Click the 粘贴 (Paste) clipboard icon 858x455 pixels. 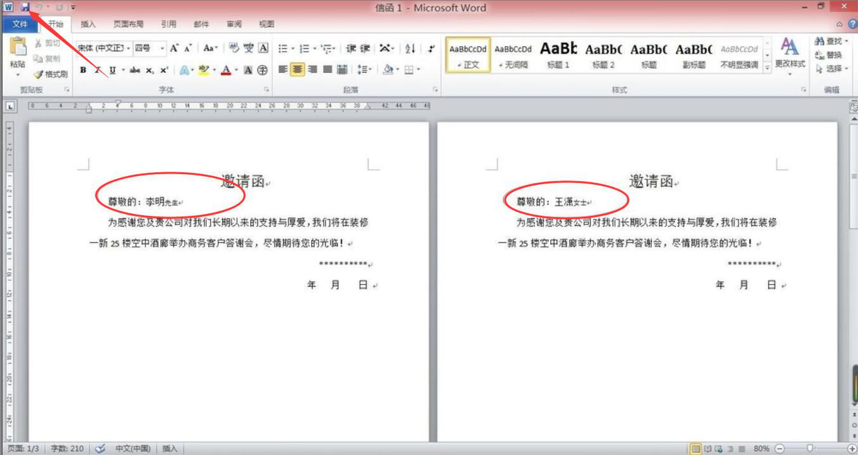click(18, 47)
